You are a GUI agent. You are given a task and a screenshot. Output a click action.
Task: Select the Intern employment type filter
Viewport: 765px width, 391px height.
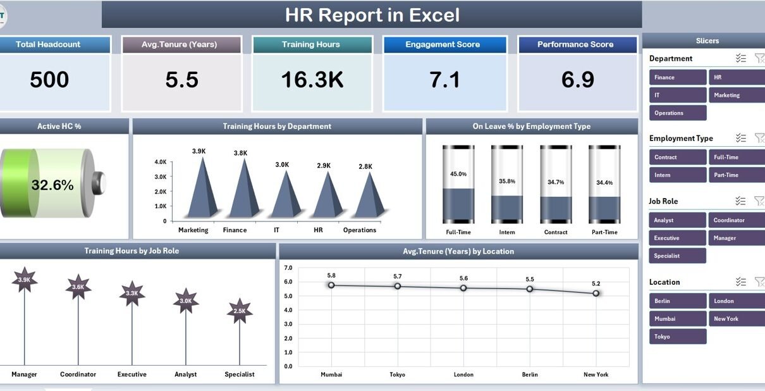(x=678, y=175)
